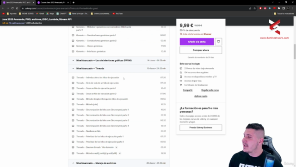Open Prueba Udemy Business button
The image size is (296, 167).
click(x=201, y=128)
